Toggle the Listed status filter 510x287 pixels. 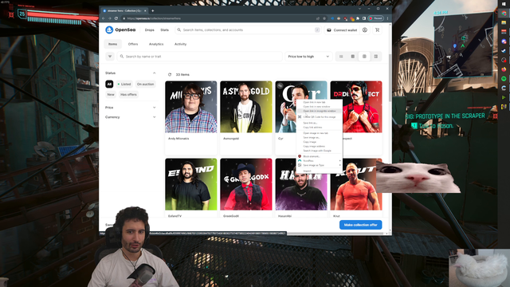click(124, 84)
